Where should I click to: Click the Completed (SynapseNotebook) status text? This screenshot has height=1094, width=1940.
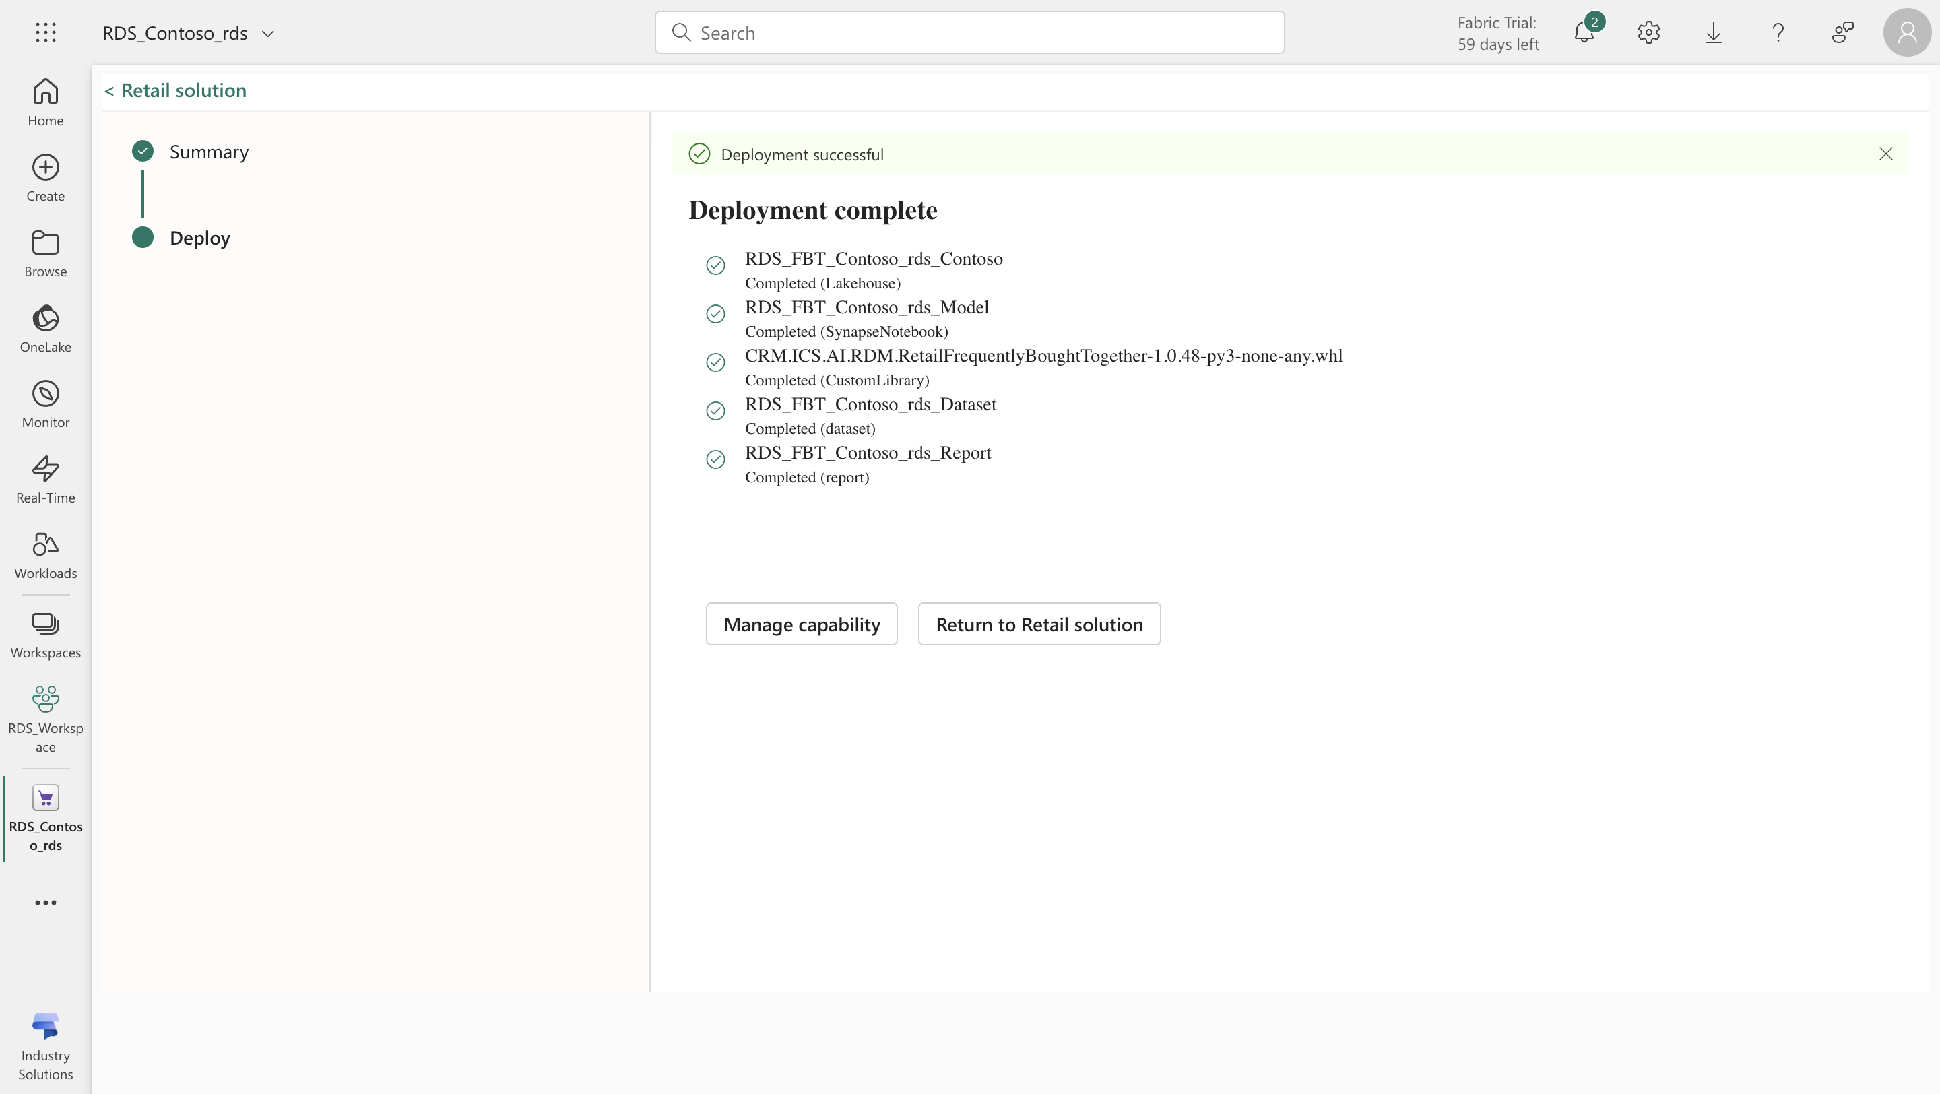coord(847,331)
